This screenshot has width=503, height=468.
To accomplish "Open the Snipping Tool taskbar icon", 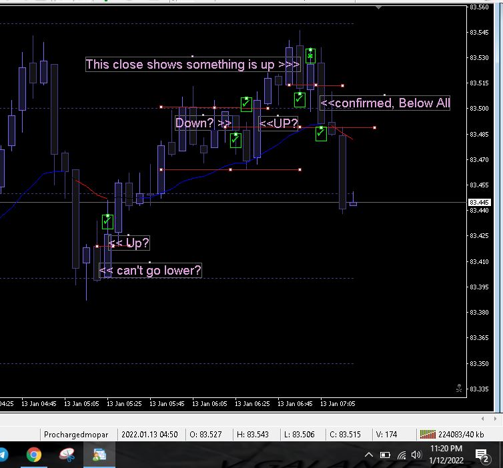I will (67, 455).
